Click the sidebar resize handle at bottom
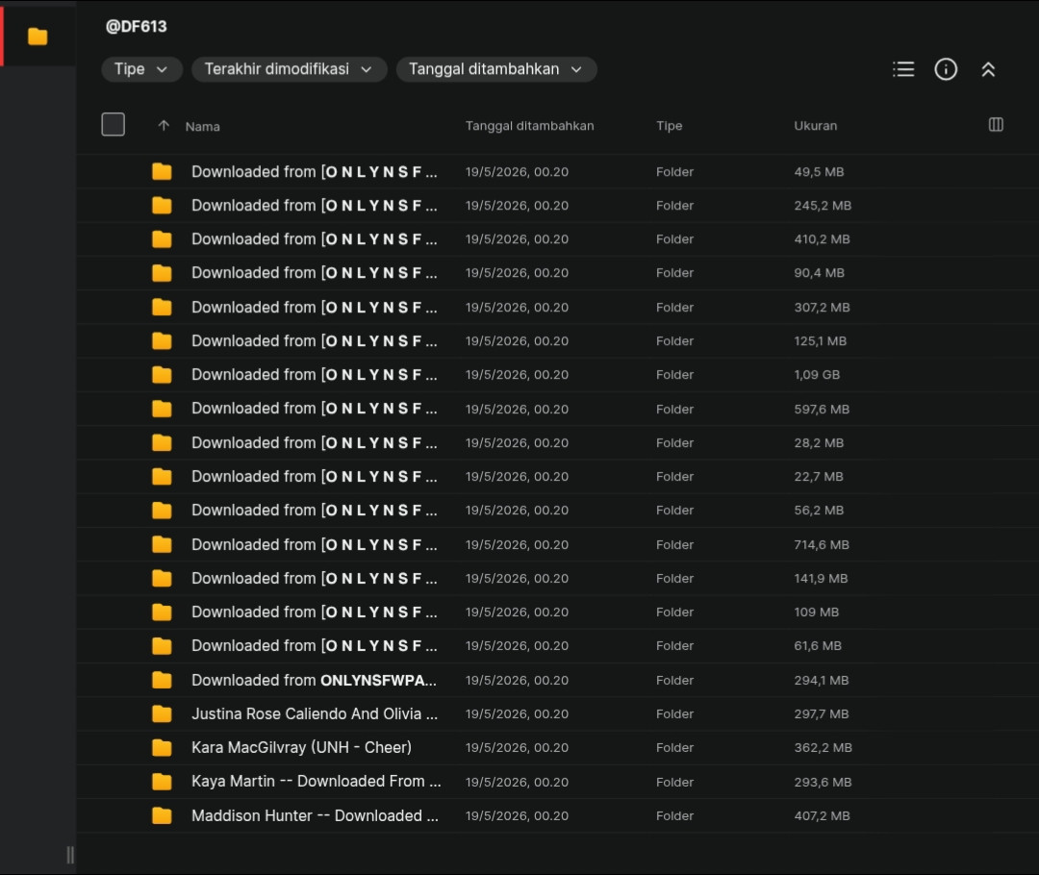The image size is (1039, 875). (70, 855)
